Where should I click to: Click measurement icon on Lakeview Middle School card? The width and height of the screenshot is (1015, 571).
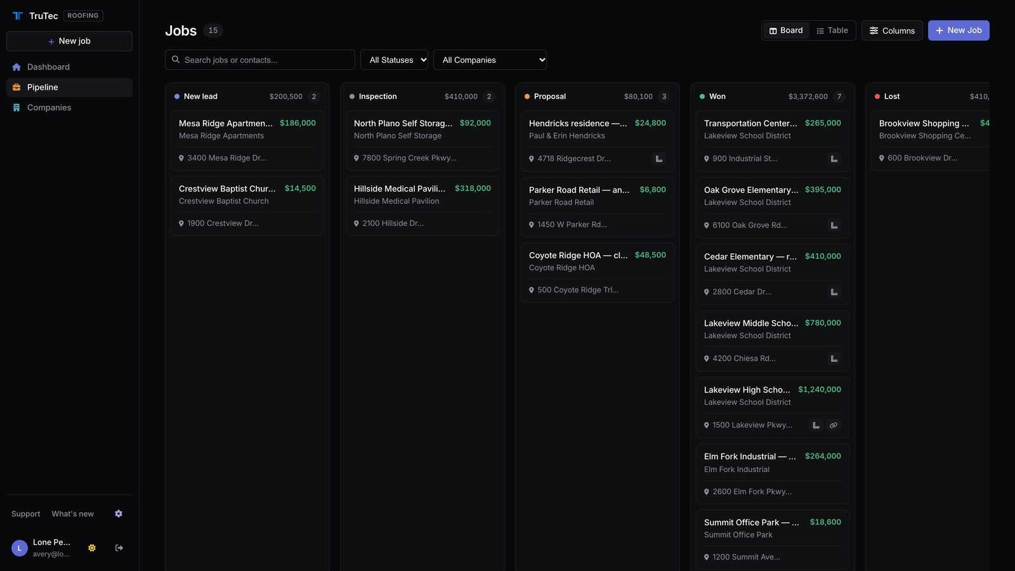(x=834, y=358)
